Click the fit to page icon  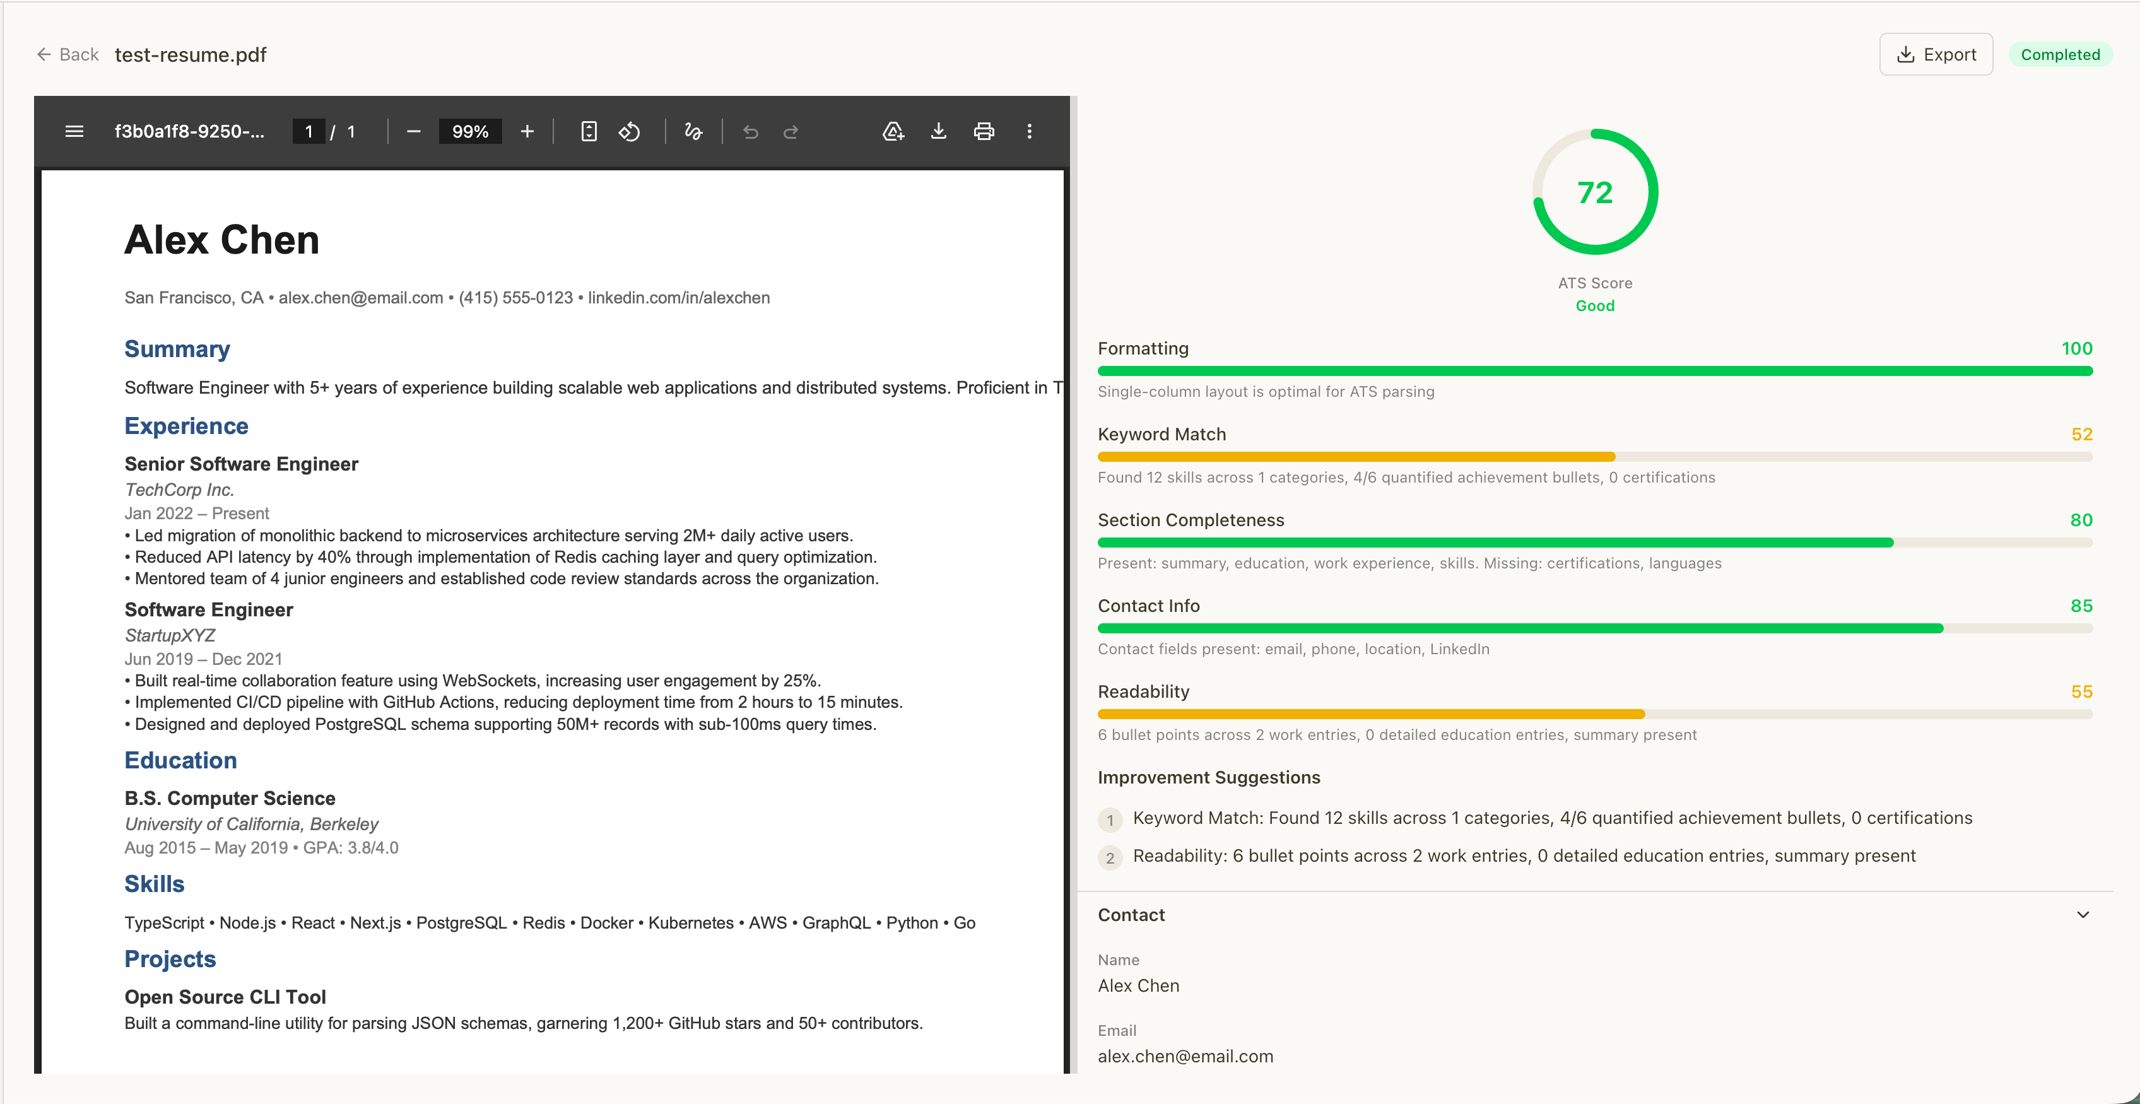(x=589, y=131)
